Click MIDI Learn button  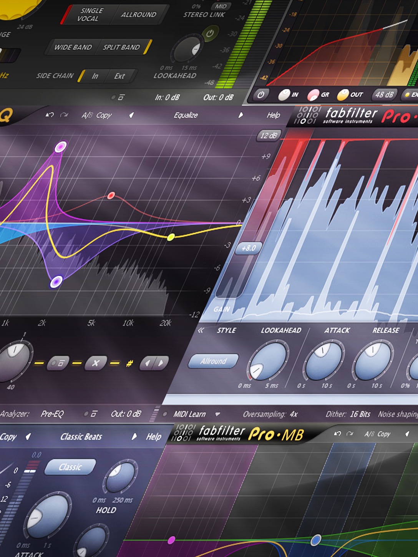(x=189, y=414)
